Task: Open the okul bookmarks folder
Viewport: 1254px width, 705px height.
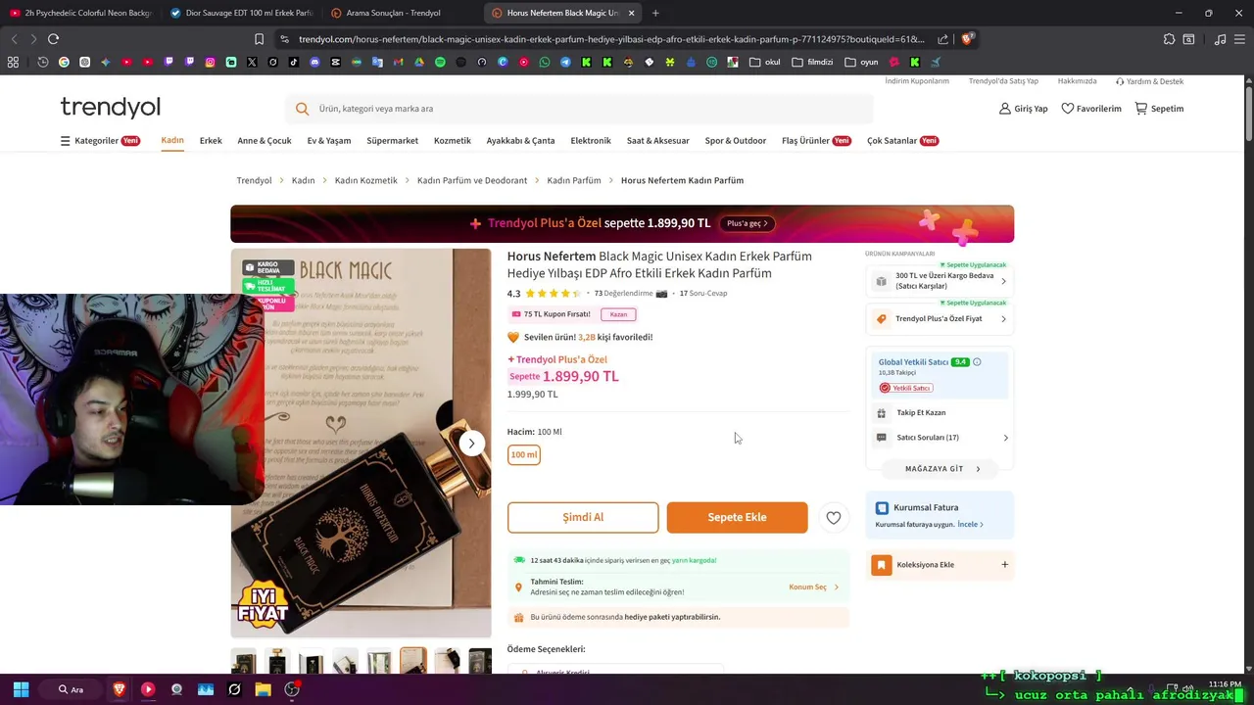Action: coord(765,62)
